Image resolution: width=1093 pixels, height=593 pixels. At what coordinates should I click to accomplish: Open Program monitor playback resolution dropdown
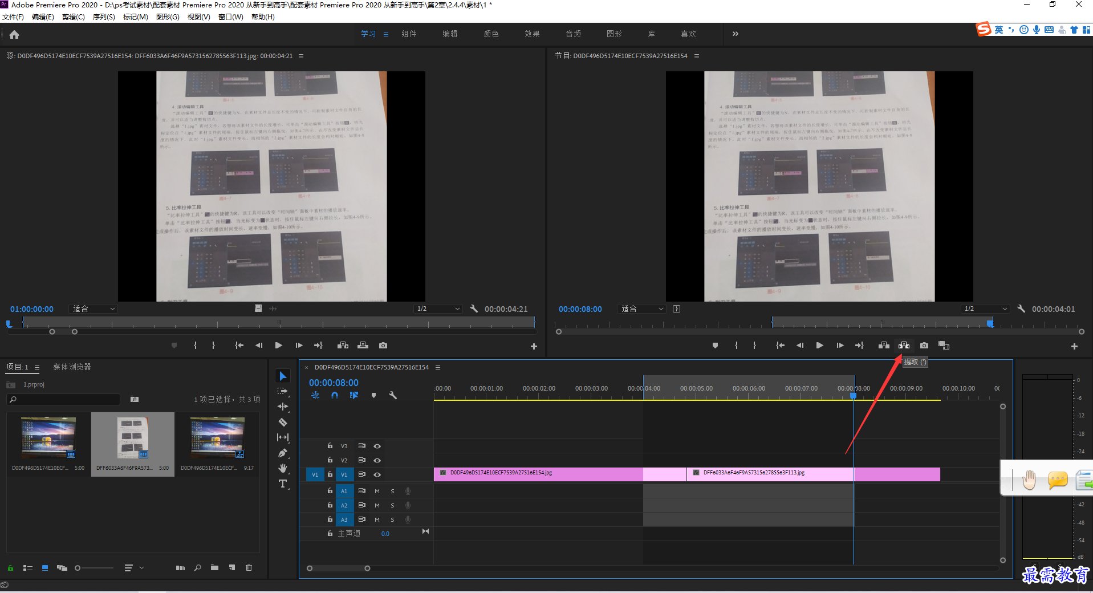[985, 308]
